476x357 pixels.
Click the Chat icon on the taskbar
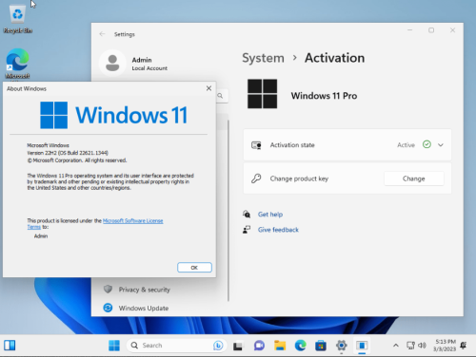point(259,346)
